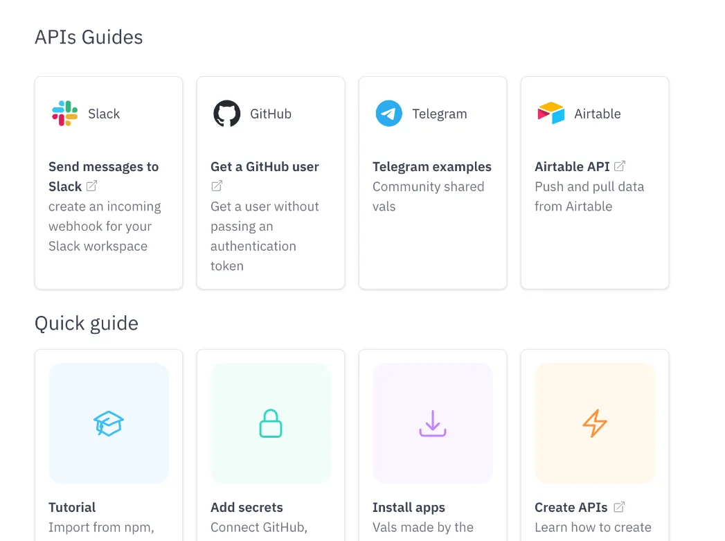Open the Get a GitHub user link
Image resolution: width=725 pixels, height=541 pixels.
click(x=265, y=167)
